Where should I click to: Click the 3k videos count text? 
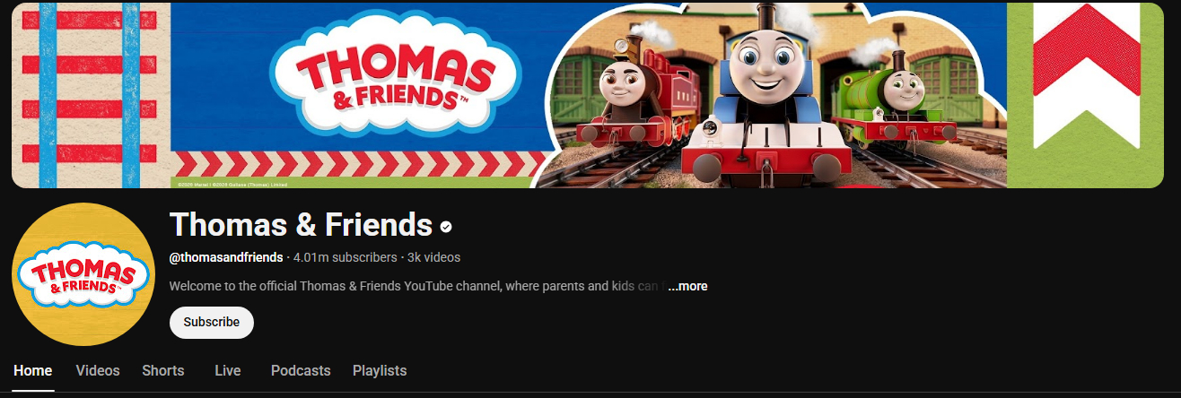433,257
